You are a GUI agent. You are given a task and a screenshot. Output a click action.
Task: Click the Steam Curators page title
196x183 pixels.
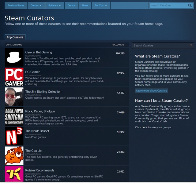(29, 18)
